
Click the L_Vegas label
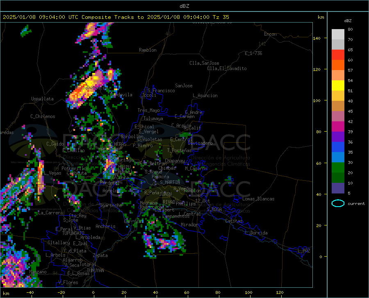point(52,173)
